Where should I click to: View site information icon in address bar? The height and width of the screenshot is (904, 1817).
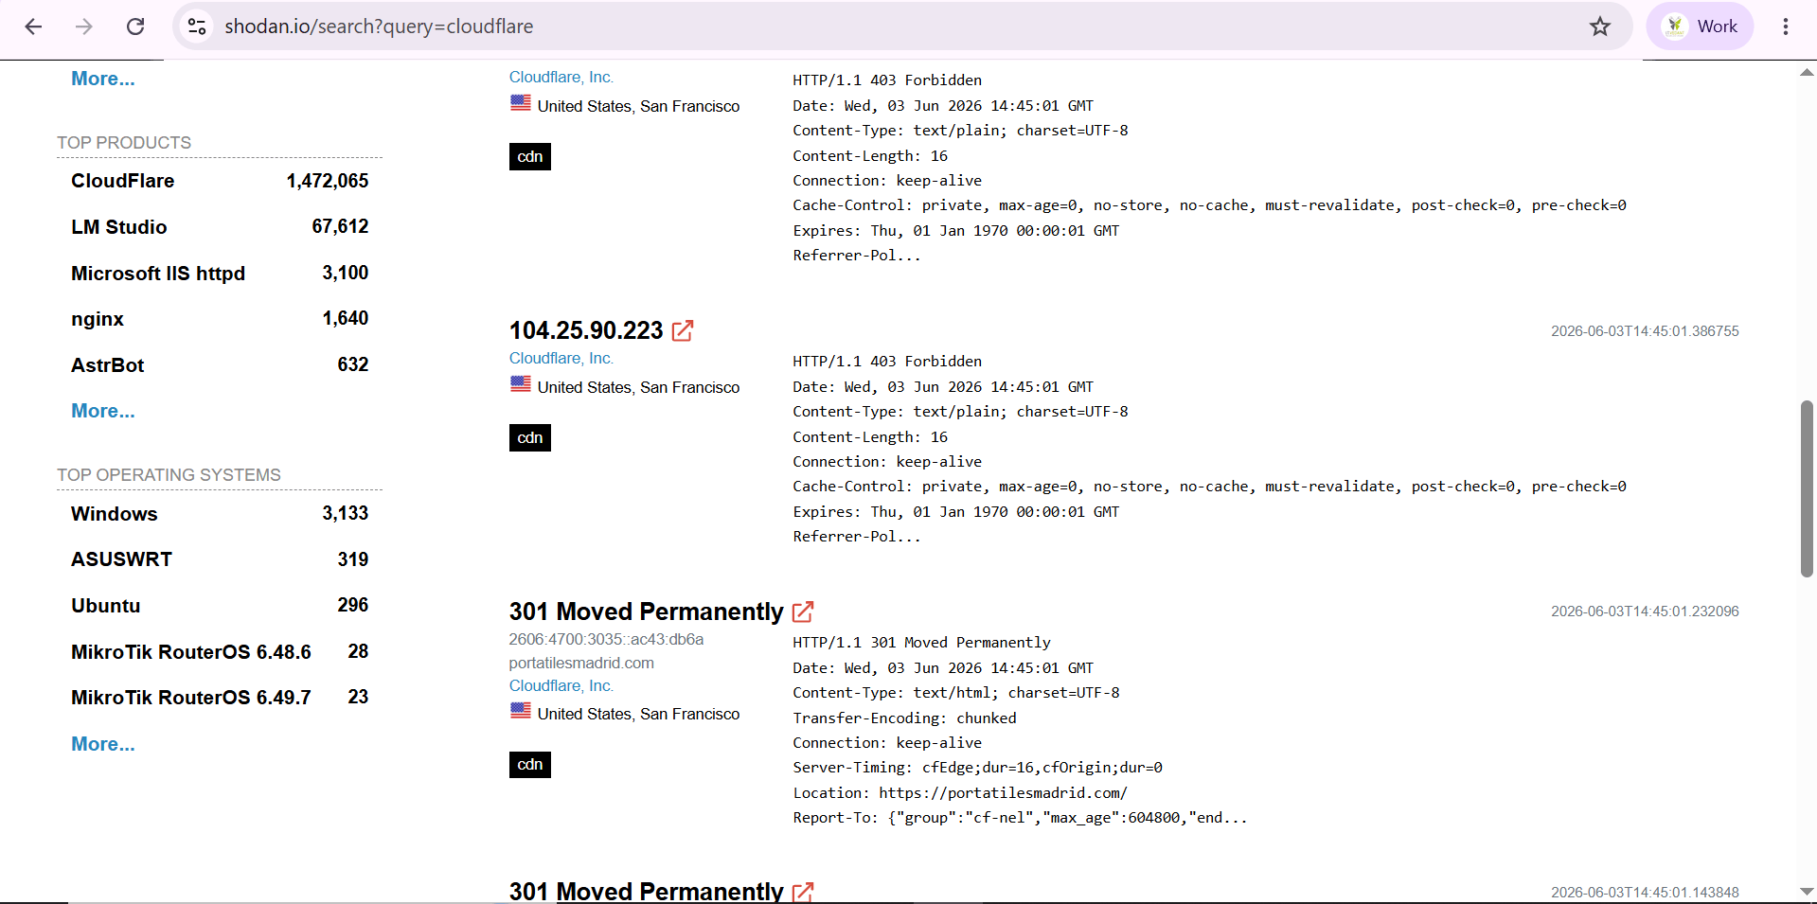click(197, 27)
